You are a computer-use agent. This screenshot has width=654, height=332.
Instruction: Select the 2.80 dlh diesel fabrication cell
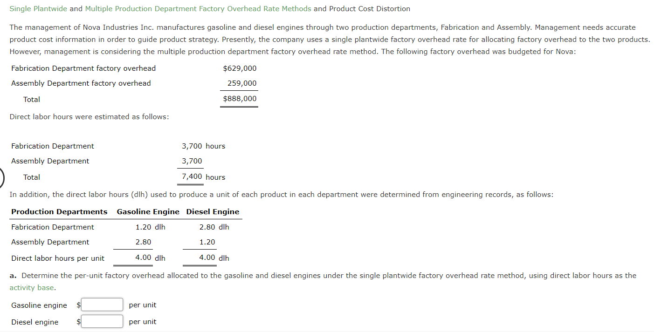(214, 227)
